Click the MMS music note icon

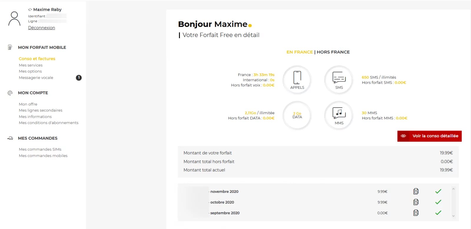tap(339, 113)
